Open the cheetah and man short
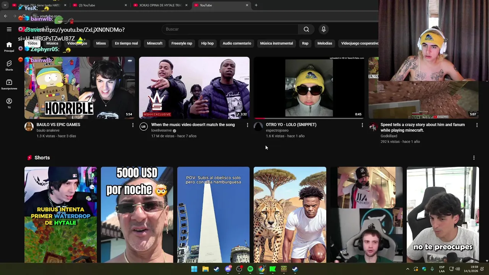This screenshot has height=275, width=489. click(x=290, y=215)
